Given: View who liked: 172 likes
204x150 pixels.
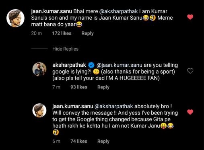Looking at the screenshot, I should coord(62,33).
